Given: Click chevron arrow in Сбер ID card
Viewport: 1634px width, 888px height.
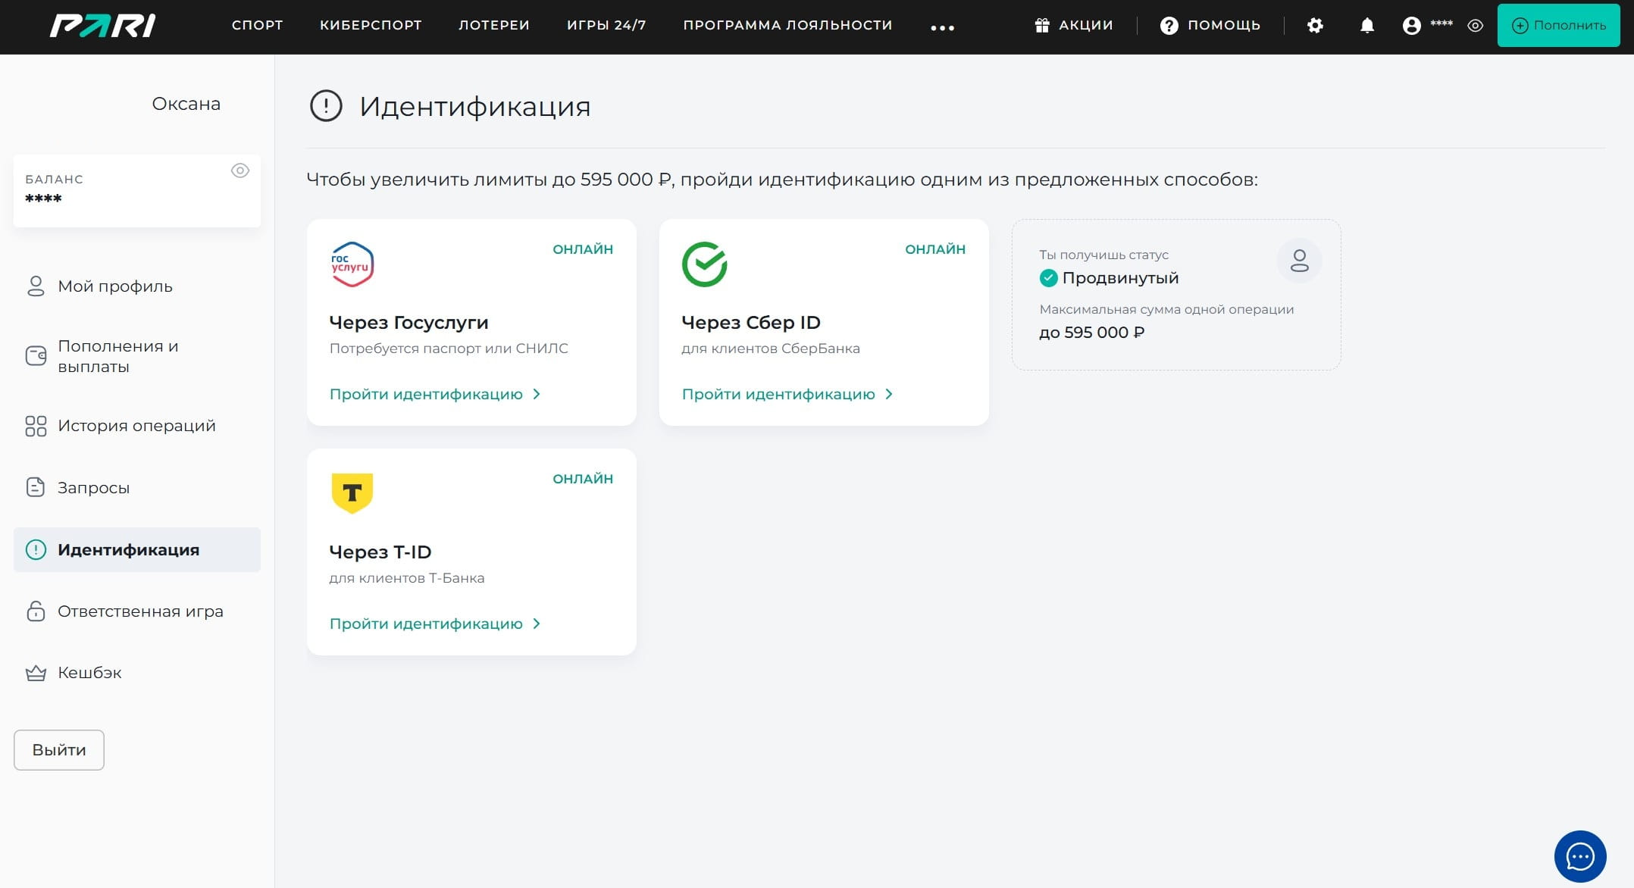Looking at the screenshot, I should point(889,394).
